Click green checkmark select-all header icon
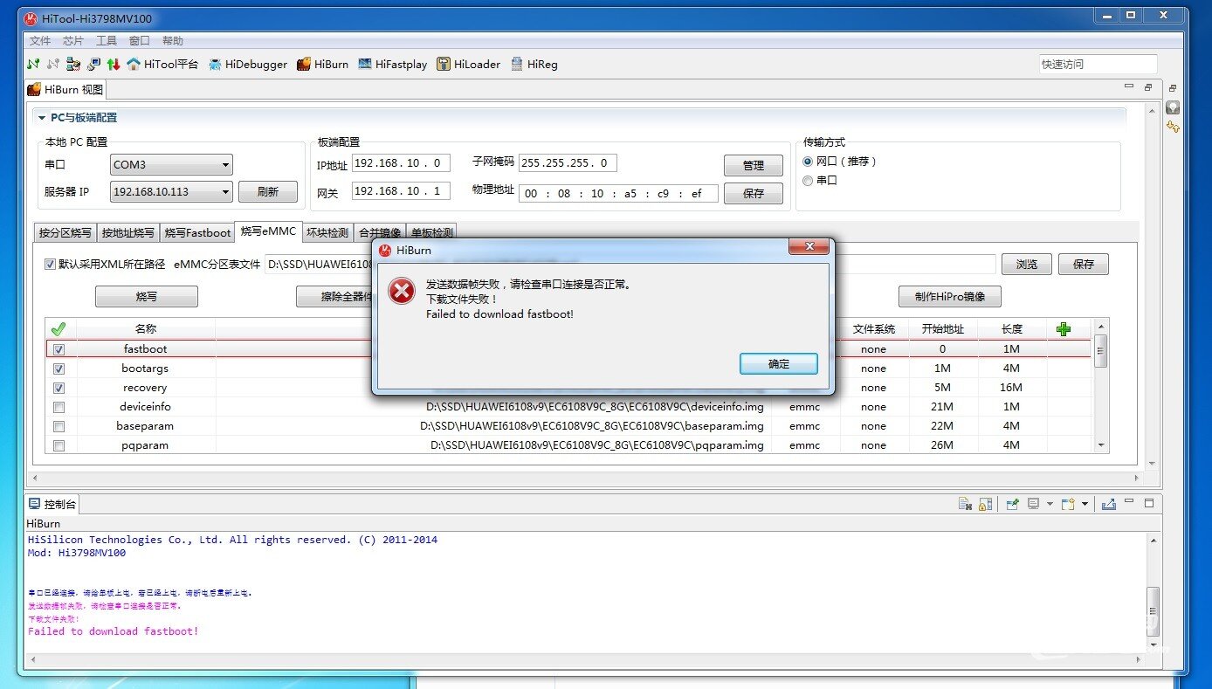The width and height of the screenshot is (1212, 689). 59,329
